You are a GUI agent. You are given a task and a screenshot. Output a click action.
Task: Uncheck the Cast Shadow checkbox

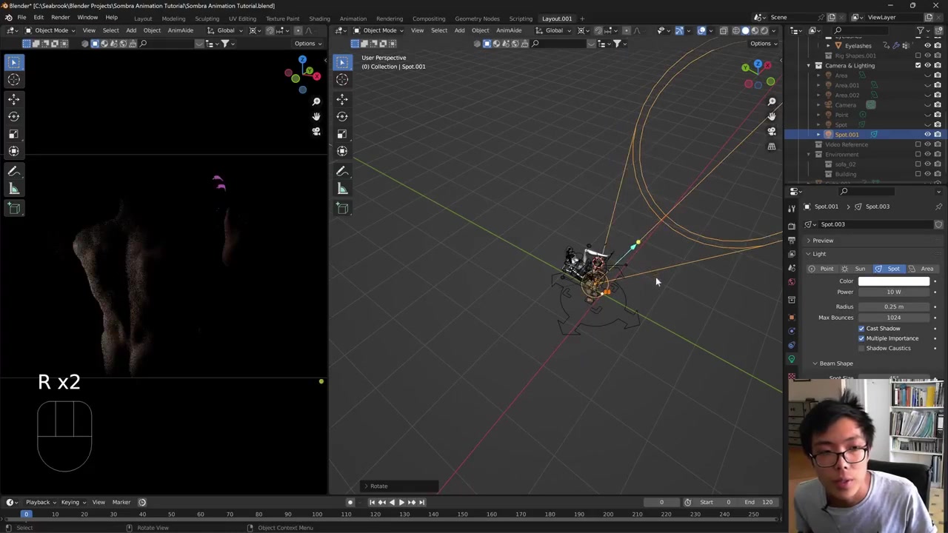click(x=861, y=328)
